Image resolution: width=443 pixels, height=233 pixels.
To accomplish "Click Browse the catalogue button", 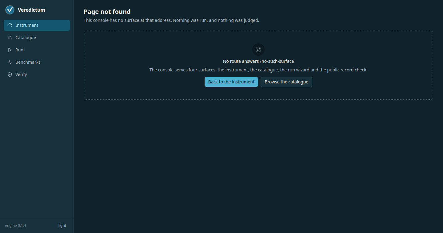I will pos(286,82).
